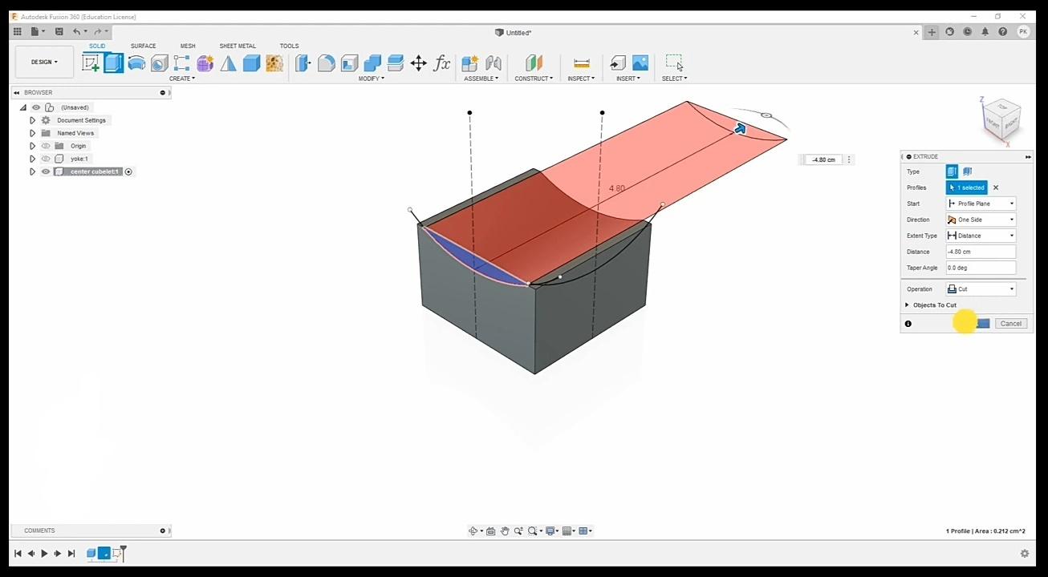This screenshot has height=577, width=1048.
Task: Open the Extent Type Distance dropdown
Action: 981,236
